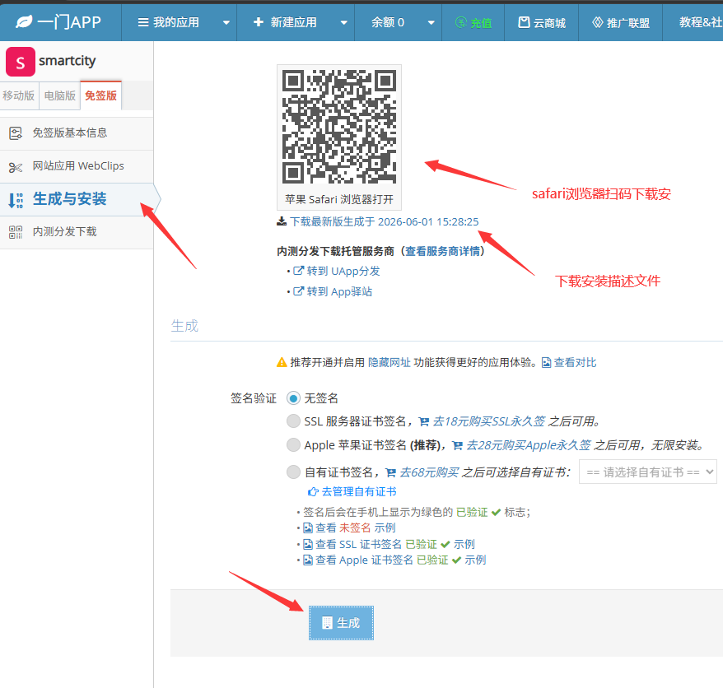
Task: Open the 请选择自有证书 combo box
Action: click(x=648, y=472)
